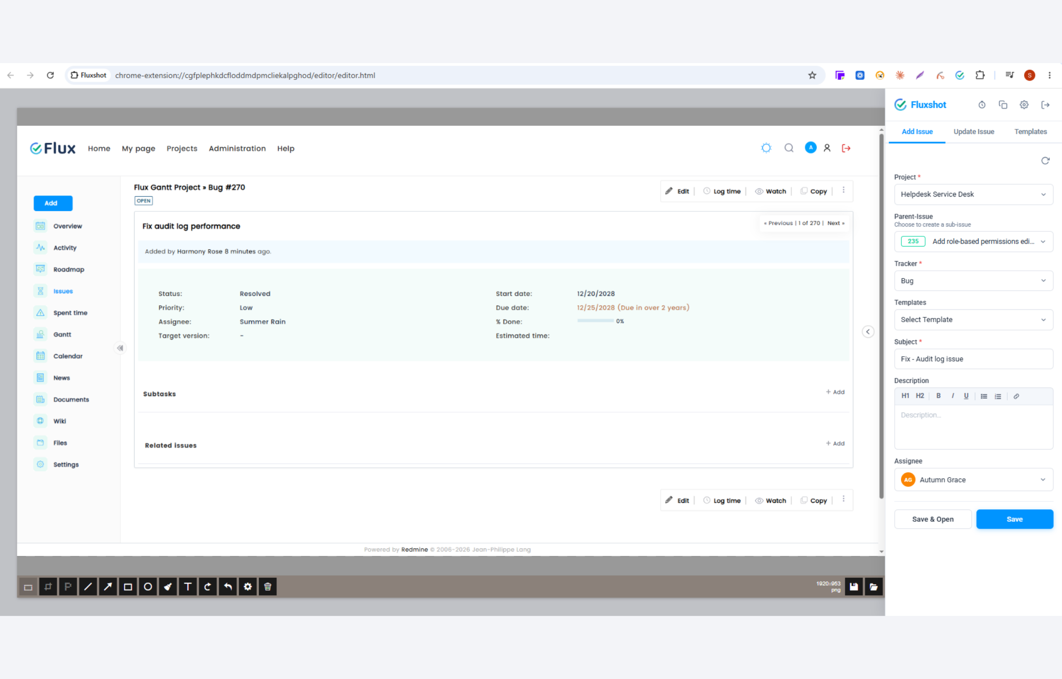Toggle italic formatting in description editor
This screenshot has height=679, width=1062.
click(x=952, y=396)
